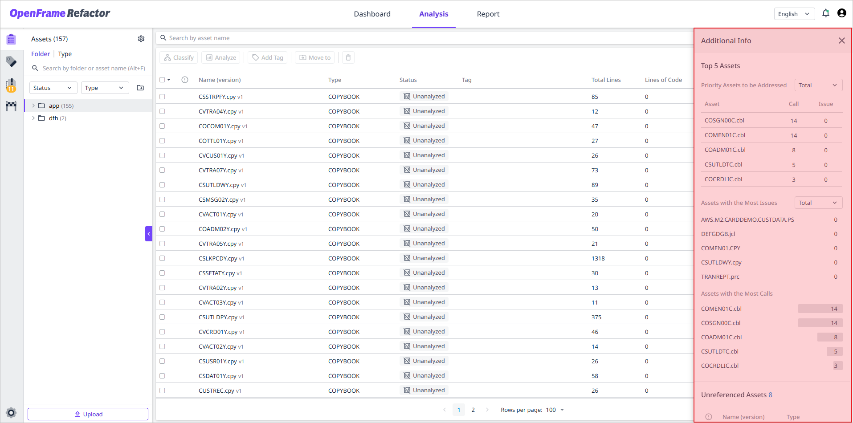Click the Classify button
This screenshot has width=853, height=423.
[179, 57]
